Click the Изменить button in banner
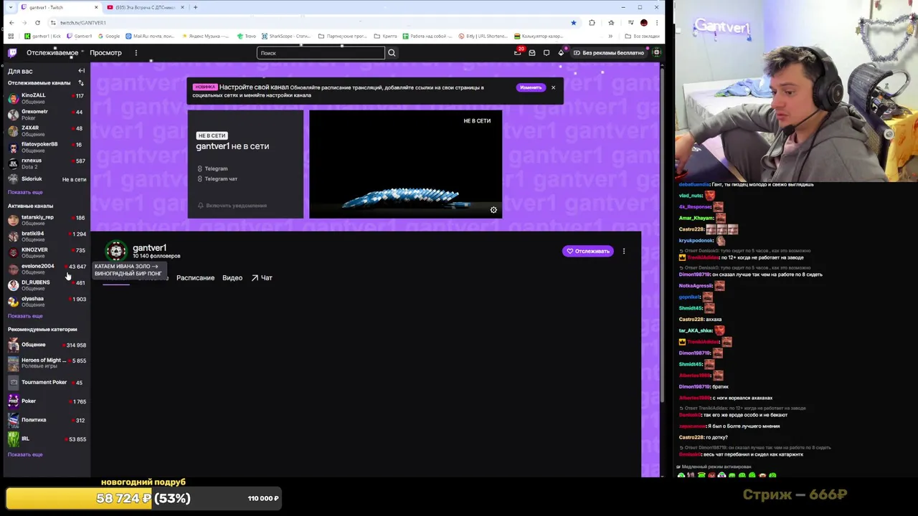This screenshot has width=918, height=516. pos(530,87)
